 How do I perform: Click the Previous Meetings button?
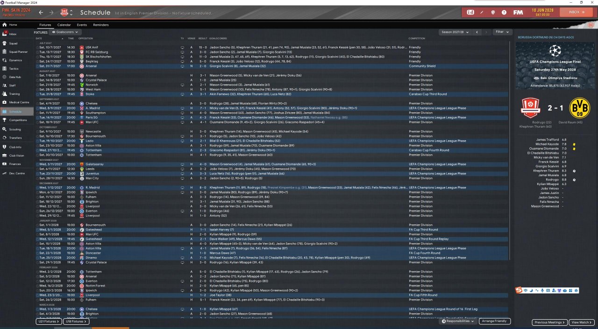[550, 322]
